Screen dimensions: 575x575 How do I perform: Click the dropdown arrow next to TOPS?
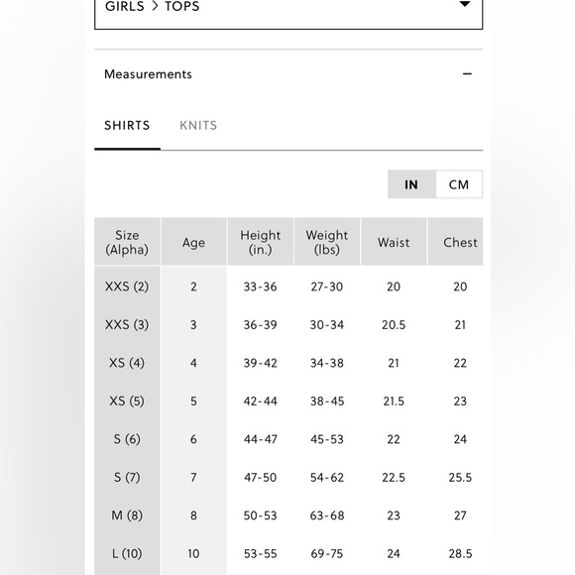465,4
